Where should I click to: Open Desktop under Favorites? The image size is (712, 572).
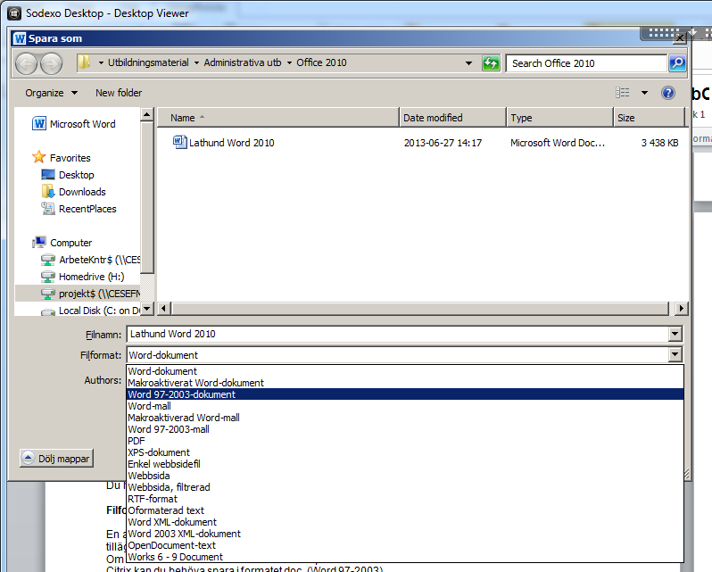coord(68,175)
